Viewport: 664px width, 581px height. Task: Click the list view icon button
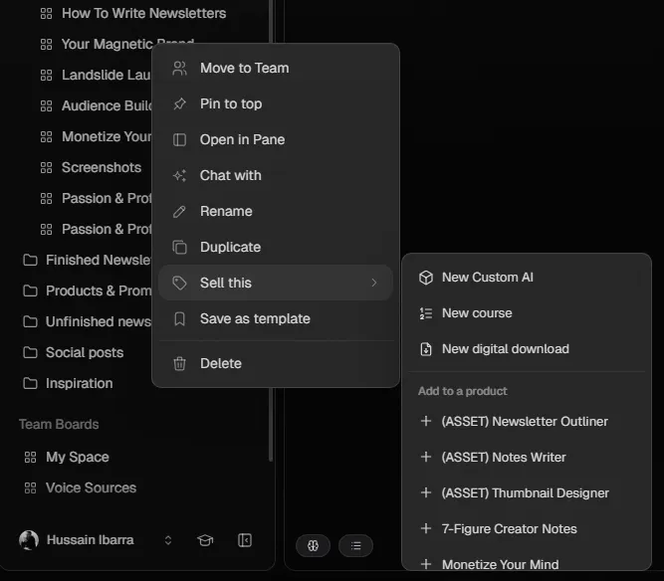click(355, 545)
